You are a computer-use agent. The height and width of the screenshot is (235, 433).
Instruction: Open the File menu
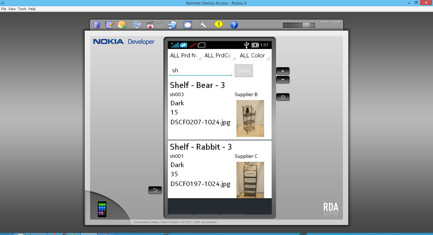4,9
